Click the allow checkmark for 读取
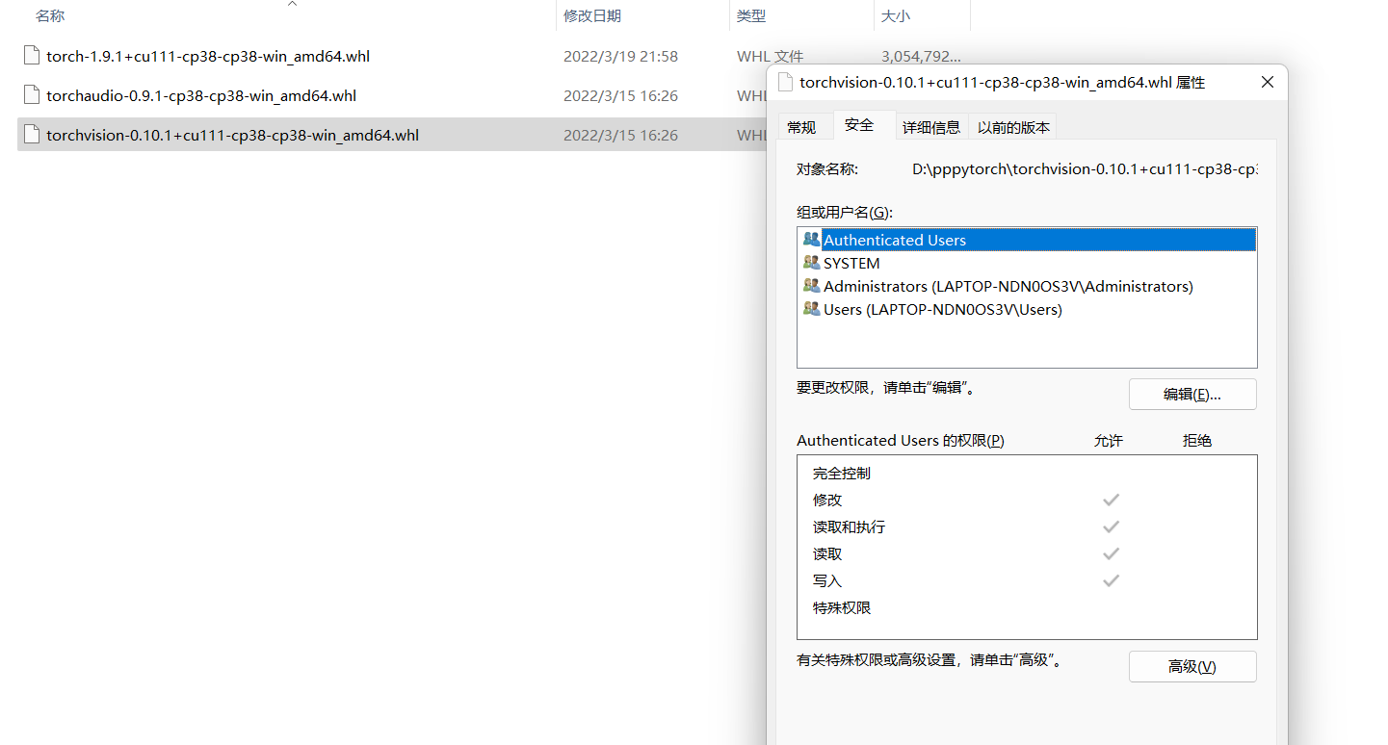This screenshot has height=745, width=1388. click(1111, 554)
